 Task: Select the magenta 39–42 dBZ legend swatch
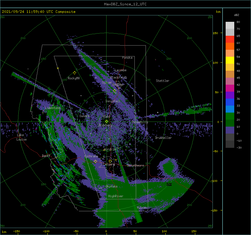click(x=230, y=88)
